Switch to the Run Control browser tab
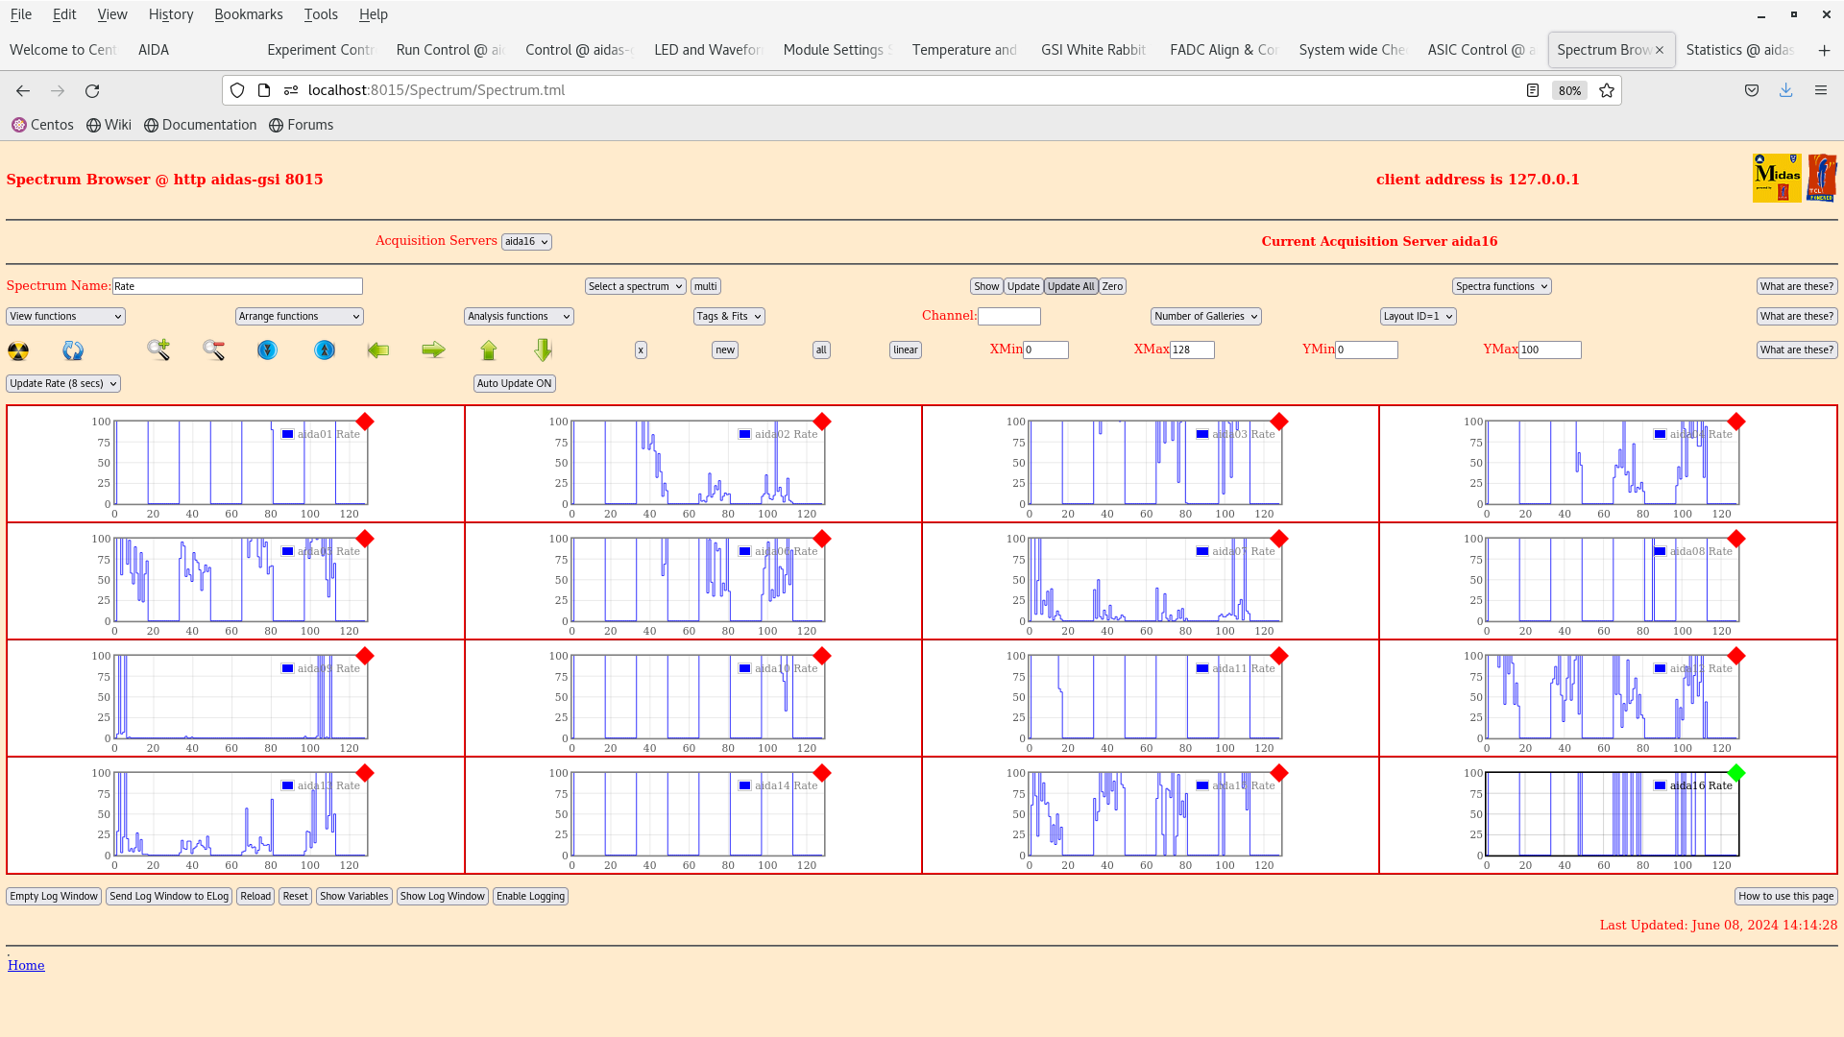 coord(449,50)
